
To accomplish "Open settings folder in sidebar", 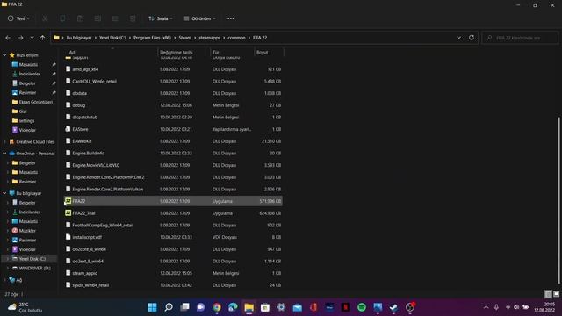I will 26,121.
